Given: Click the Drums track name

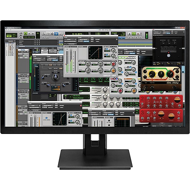Looking at the screenshot, I should coord(23,50).
